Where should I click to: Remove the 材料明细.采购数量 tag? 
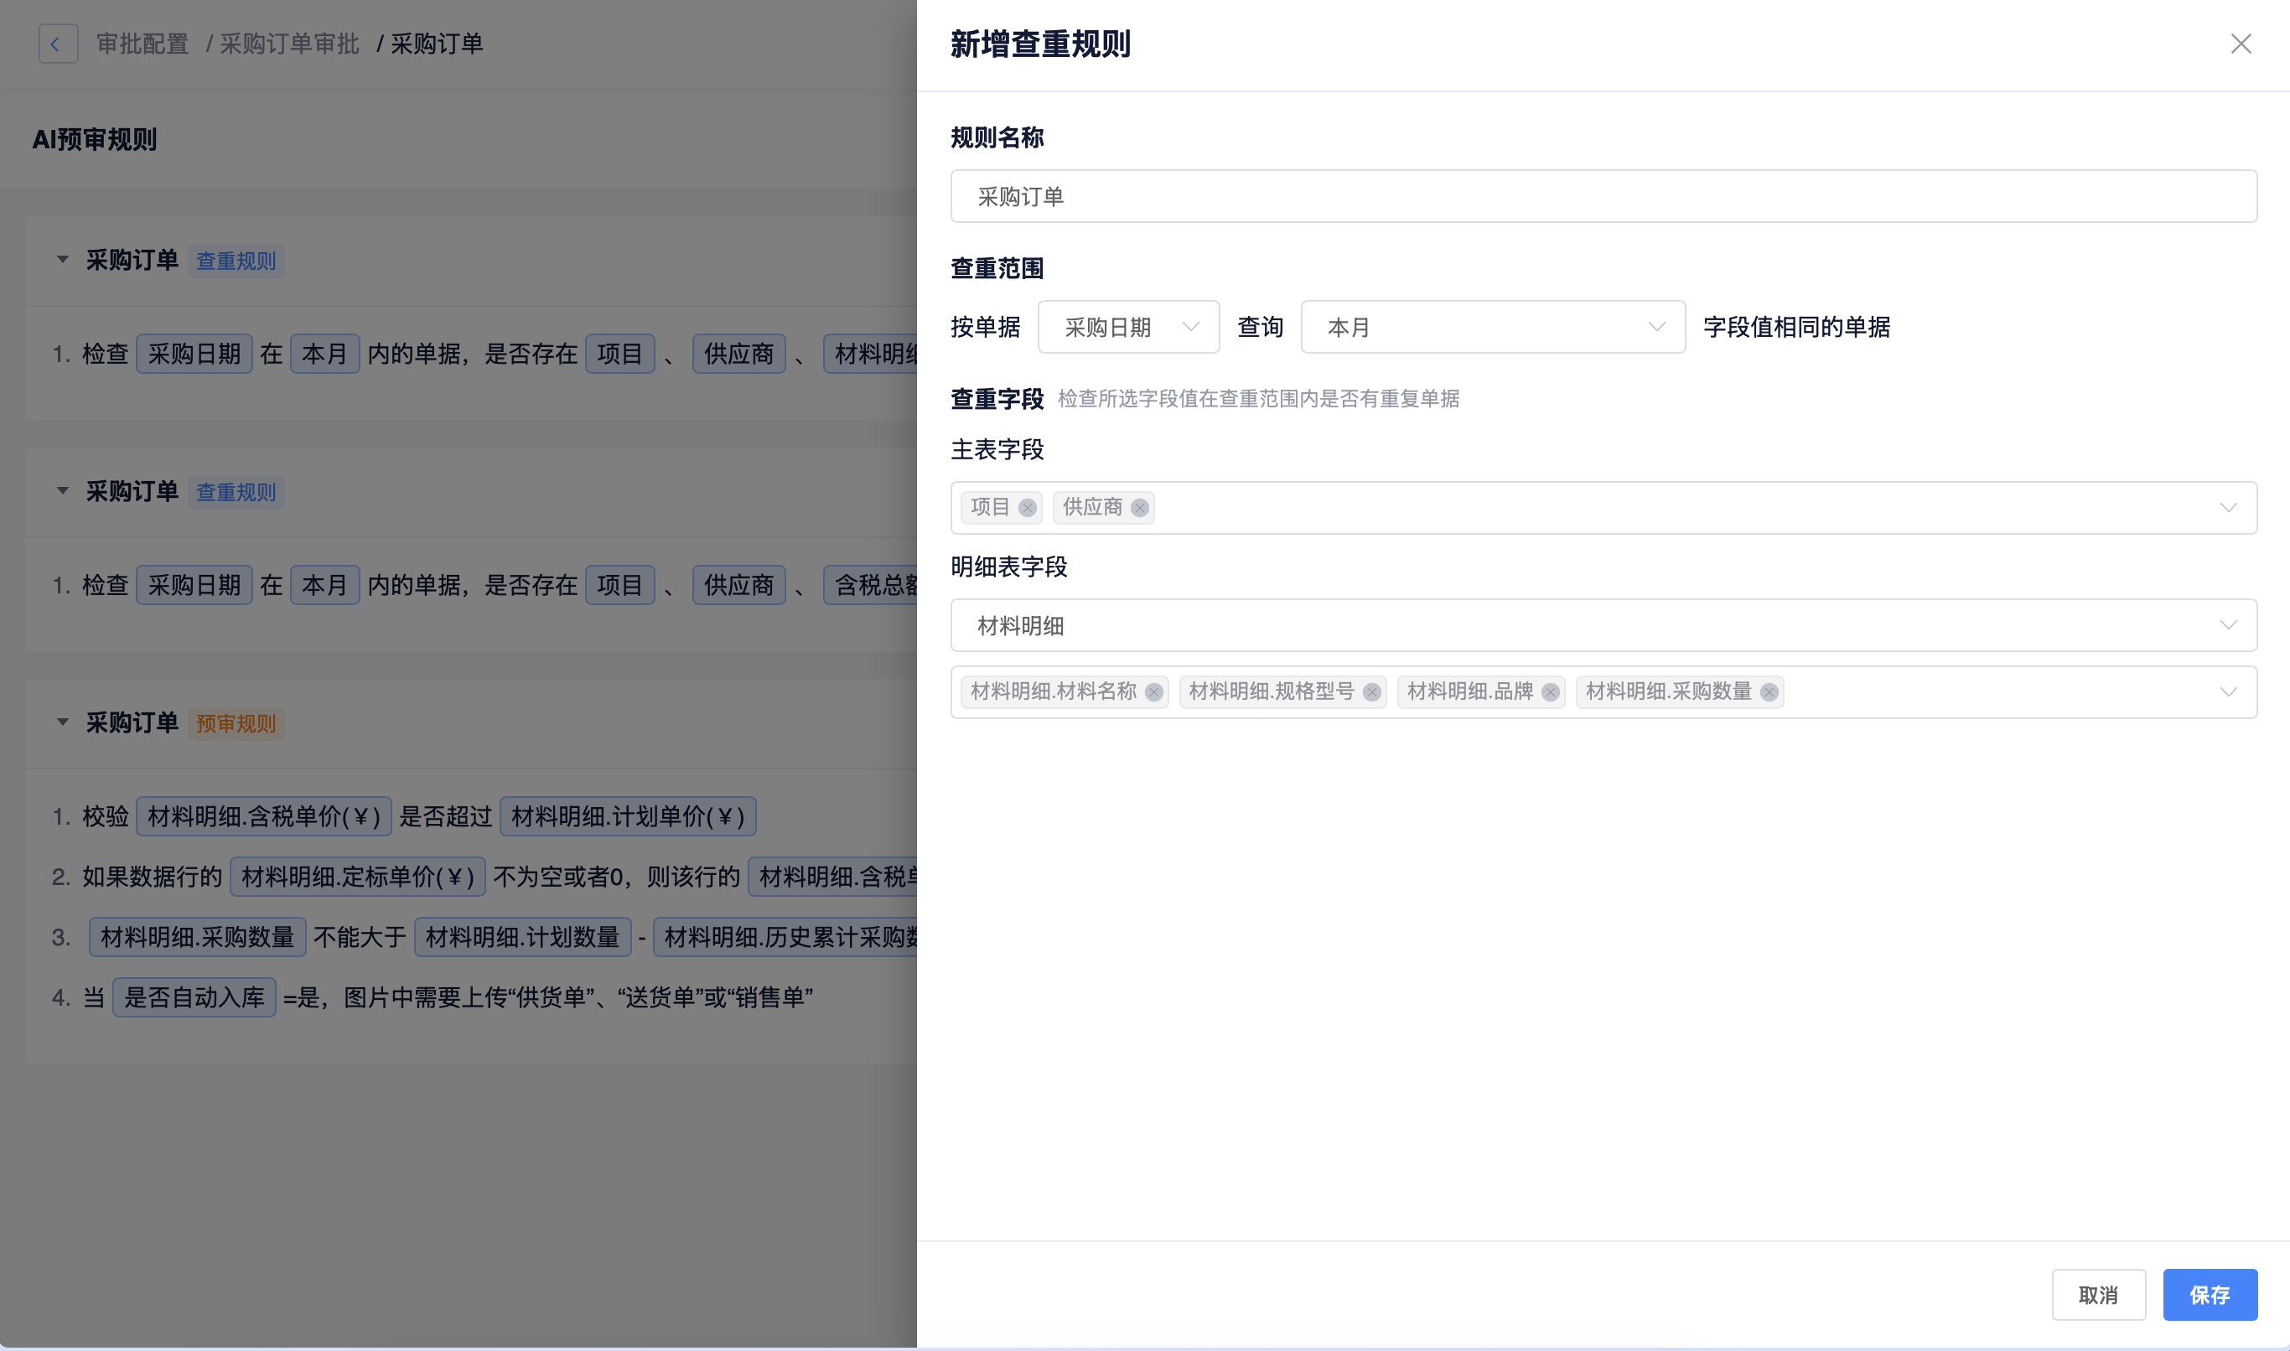(1769, 693)
